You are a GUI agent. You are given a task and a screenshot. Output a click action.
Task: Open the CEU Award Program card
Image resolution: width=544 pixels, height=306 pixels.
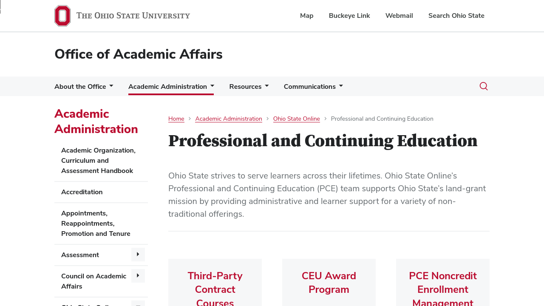click(x=329, y=283)
